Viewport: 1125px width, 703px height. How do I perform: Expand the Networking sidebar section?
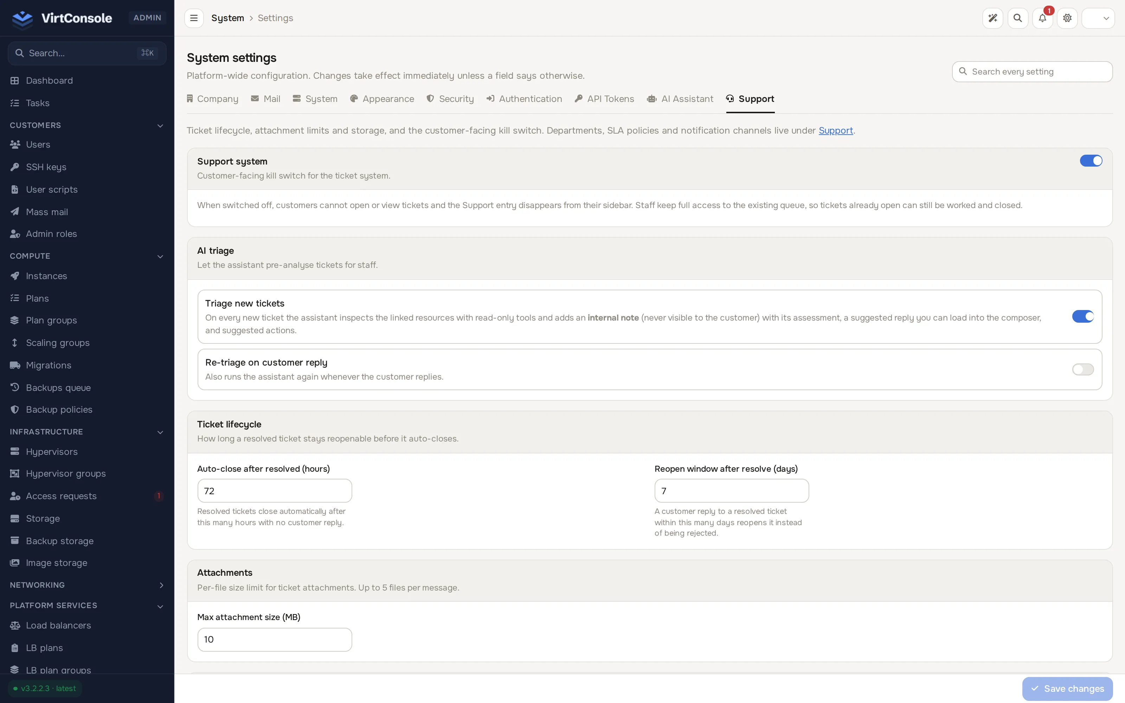point(87,585)
